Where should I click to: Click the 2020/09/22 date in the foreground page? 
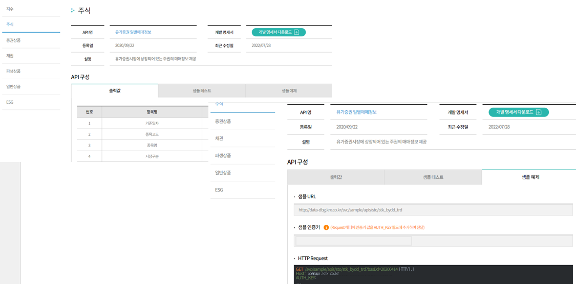click(347, 127)
